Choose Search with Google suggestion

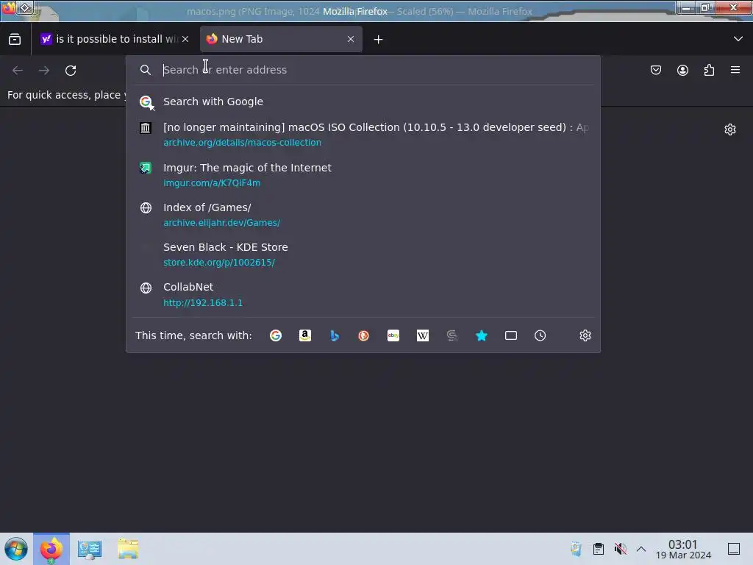(x=363, y=102)
